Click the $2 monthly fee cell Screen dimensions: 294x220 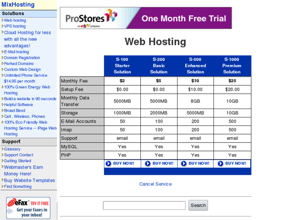[122, 81]
